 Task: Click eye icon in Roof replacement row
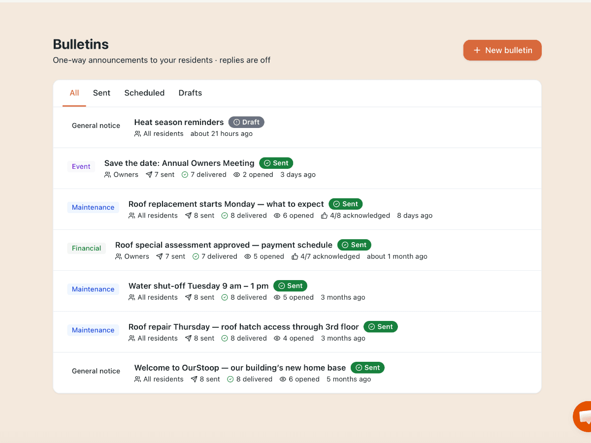[x=277, y=216]
